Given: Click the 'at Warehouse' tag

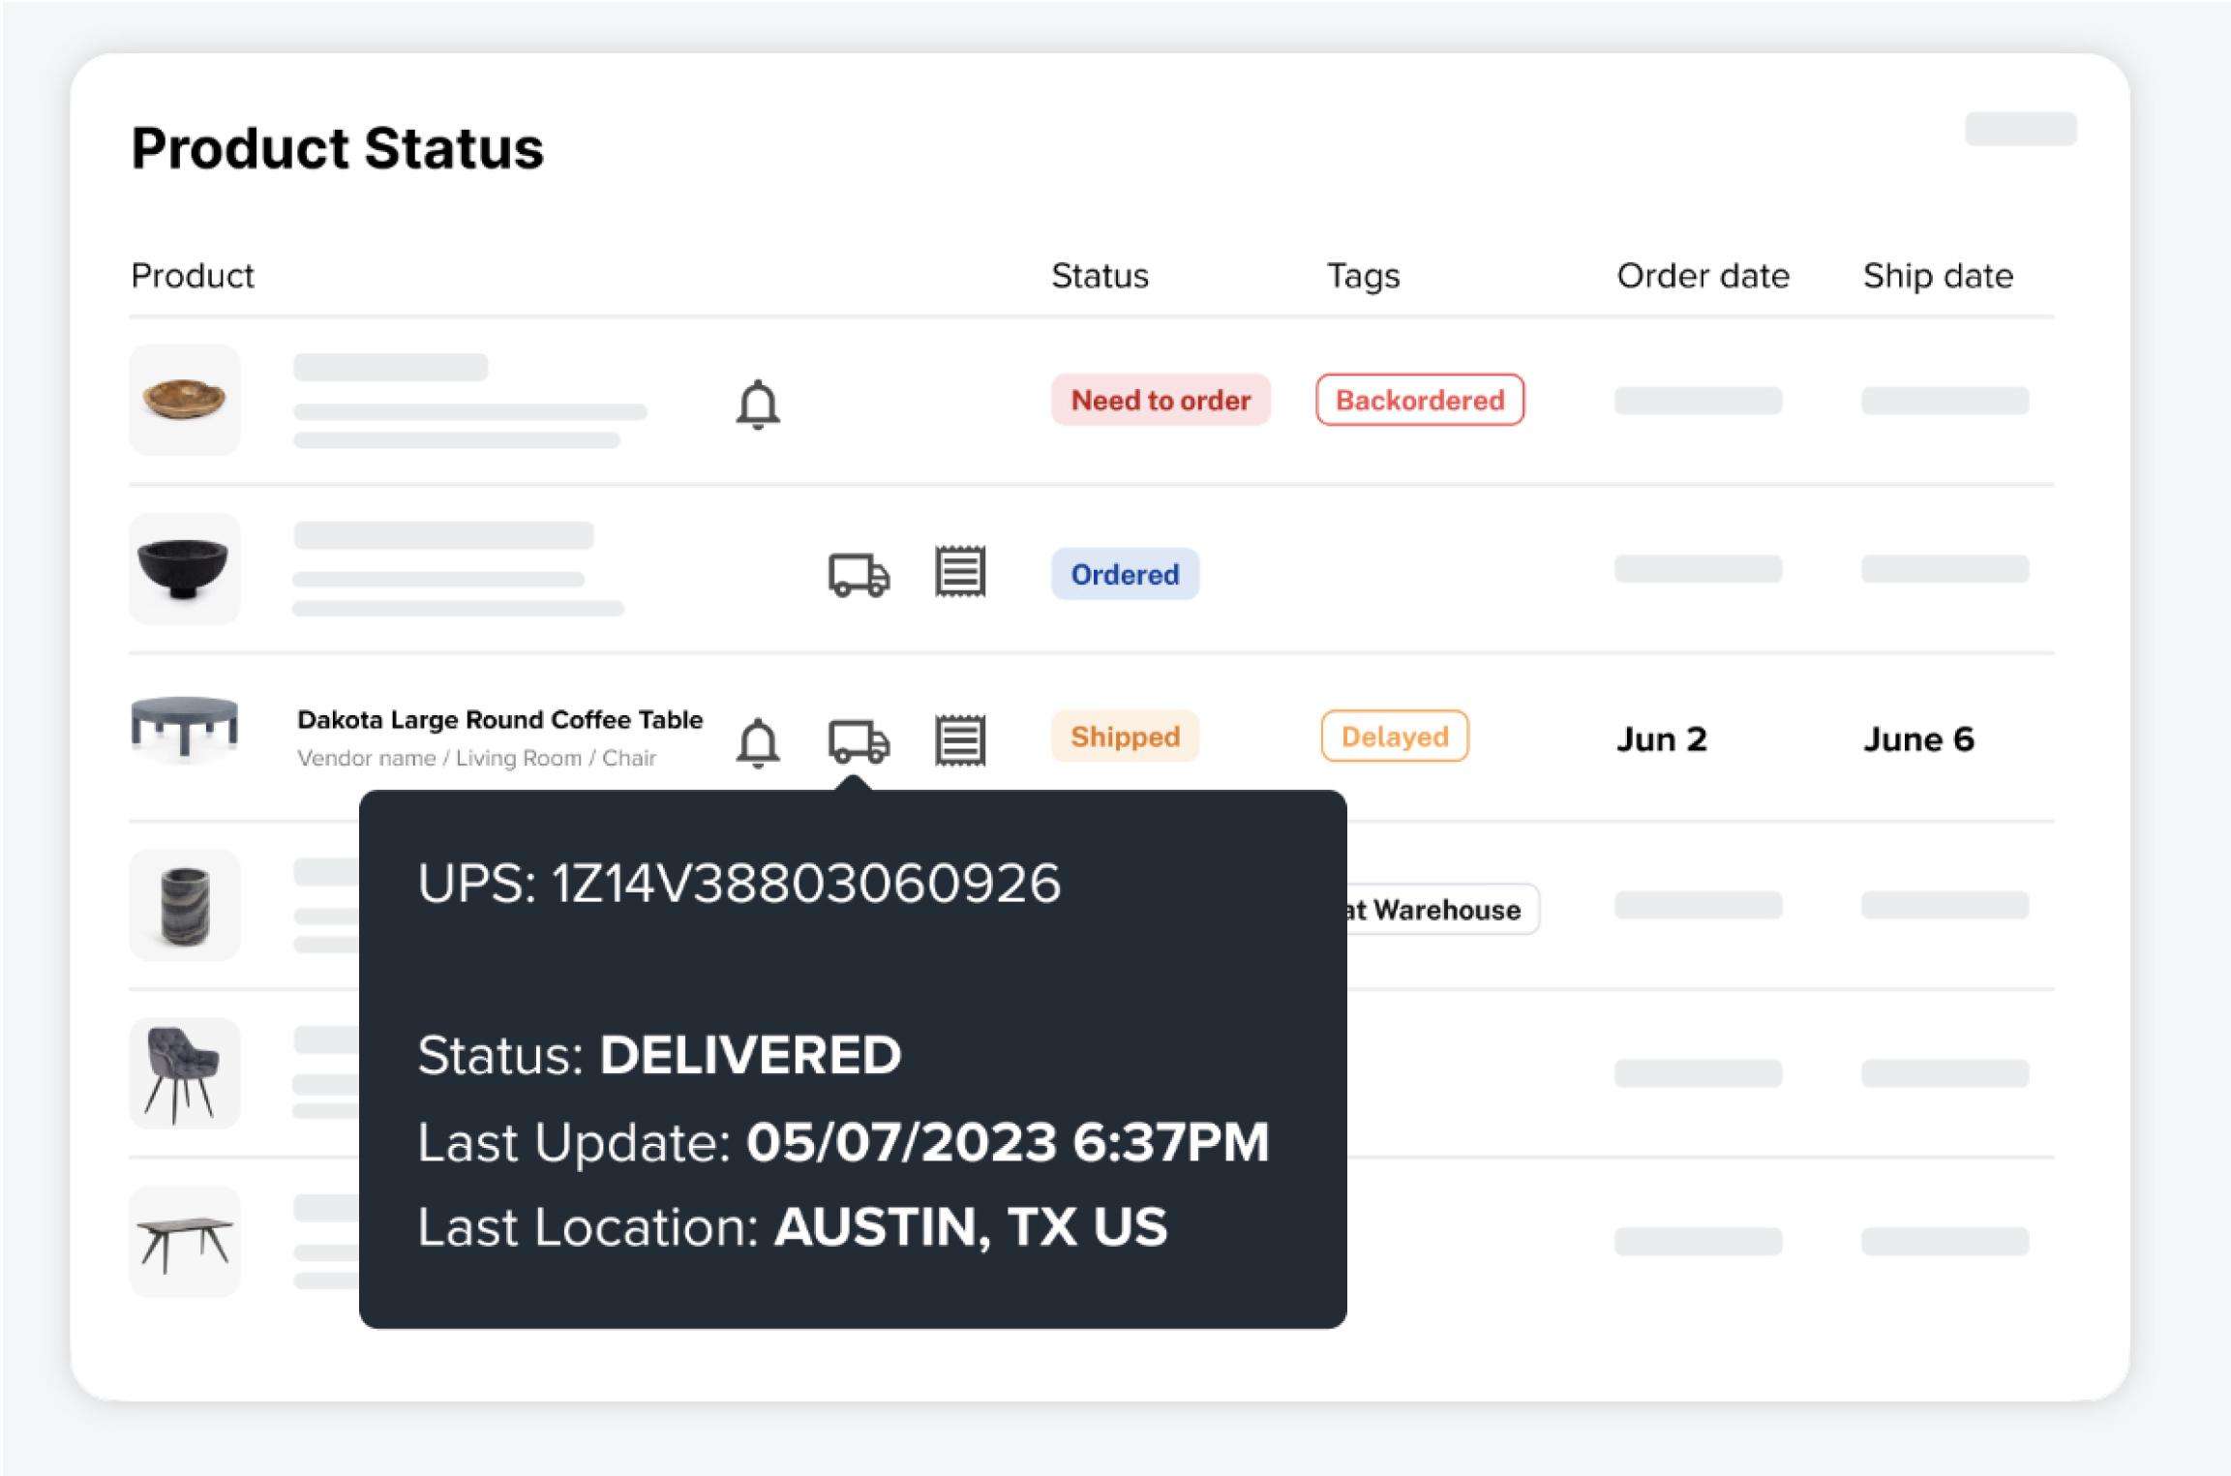Looking at the screenshot, I should pyautogui.click(x=1442, y=910).
